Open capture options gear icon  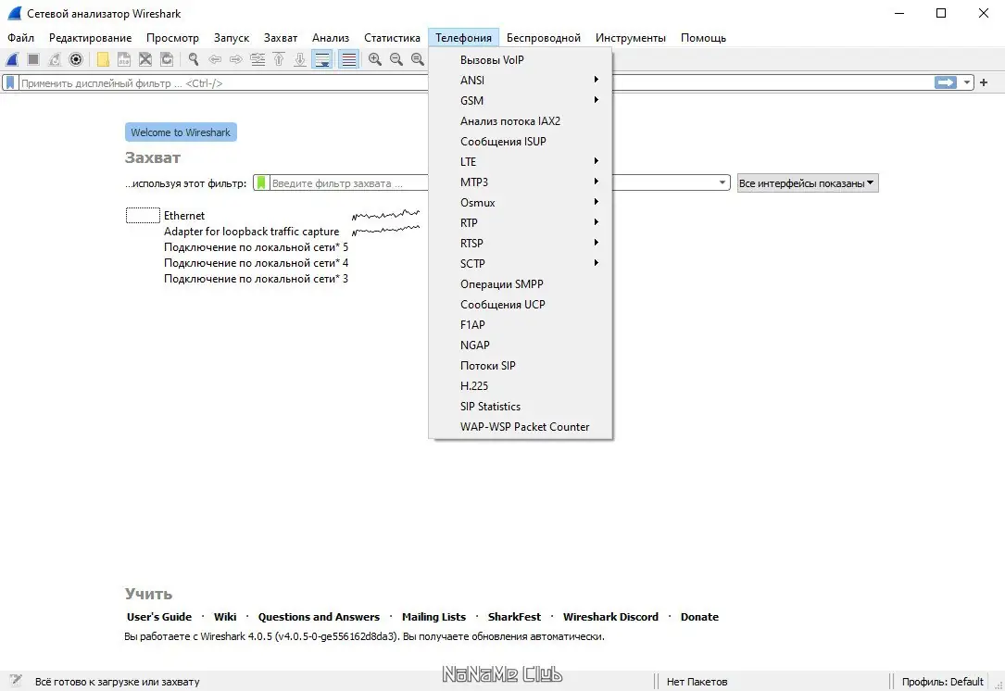coord(76,59)
